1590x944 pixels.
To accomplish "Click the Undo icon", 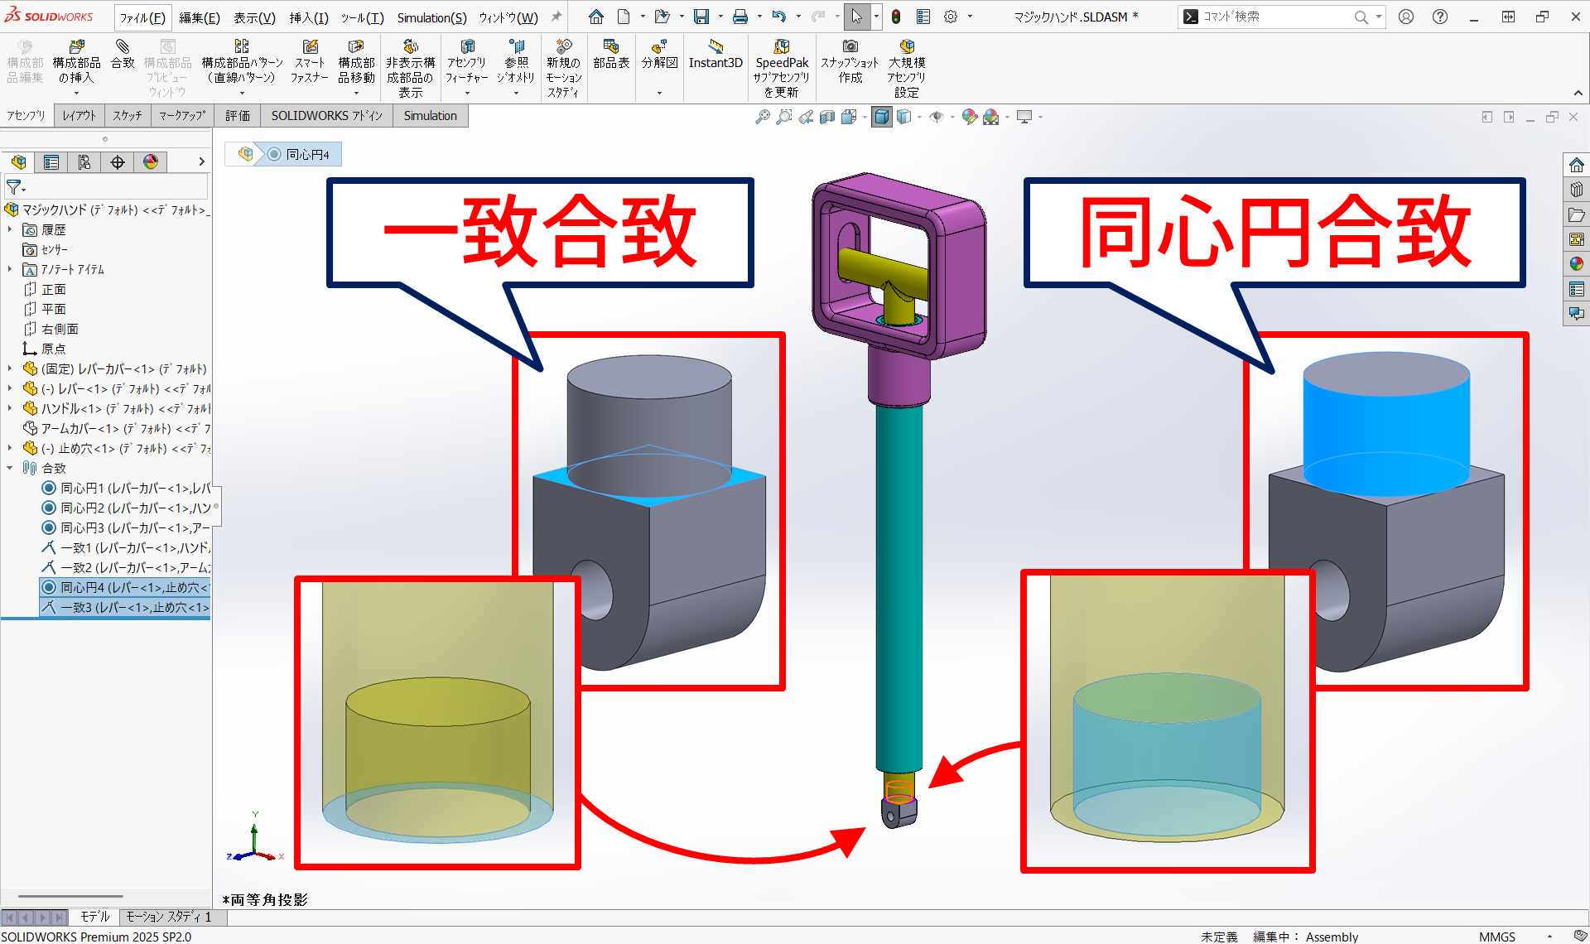I will coord(779,17).
